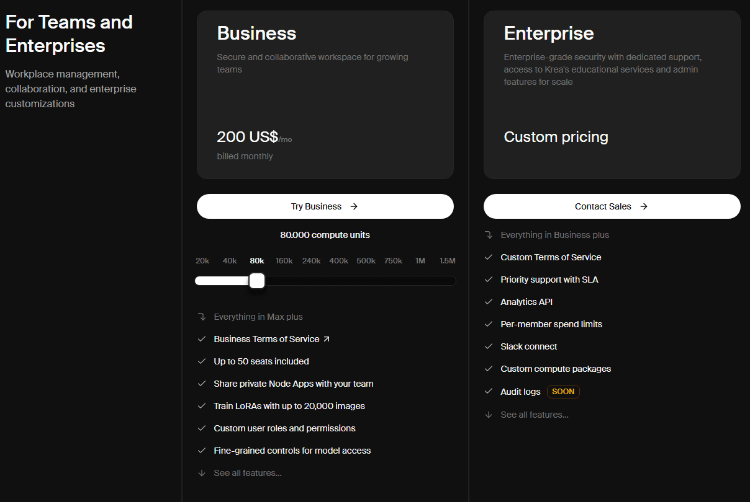The width and height of the screenshot is (750, 502).
Task: Expand See all features under Enterprise plan
Action: coord(534,415)
